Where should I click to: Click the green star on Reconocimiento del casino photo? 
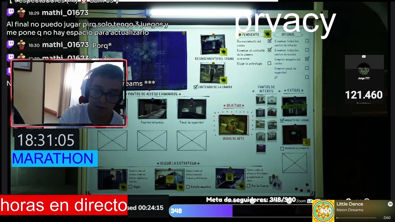[x=223, y=51]
